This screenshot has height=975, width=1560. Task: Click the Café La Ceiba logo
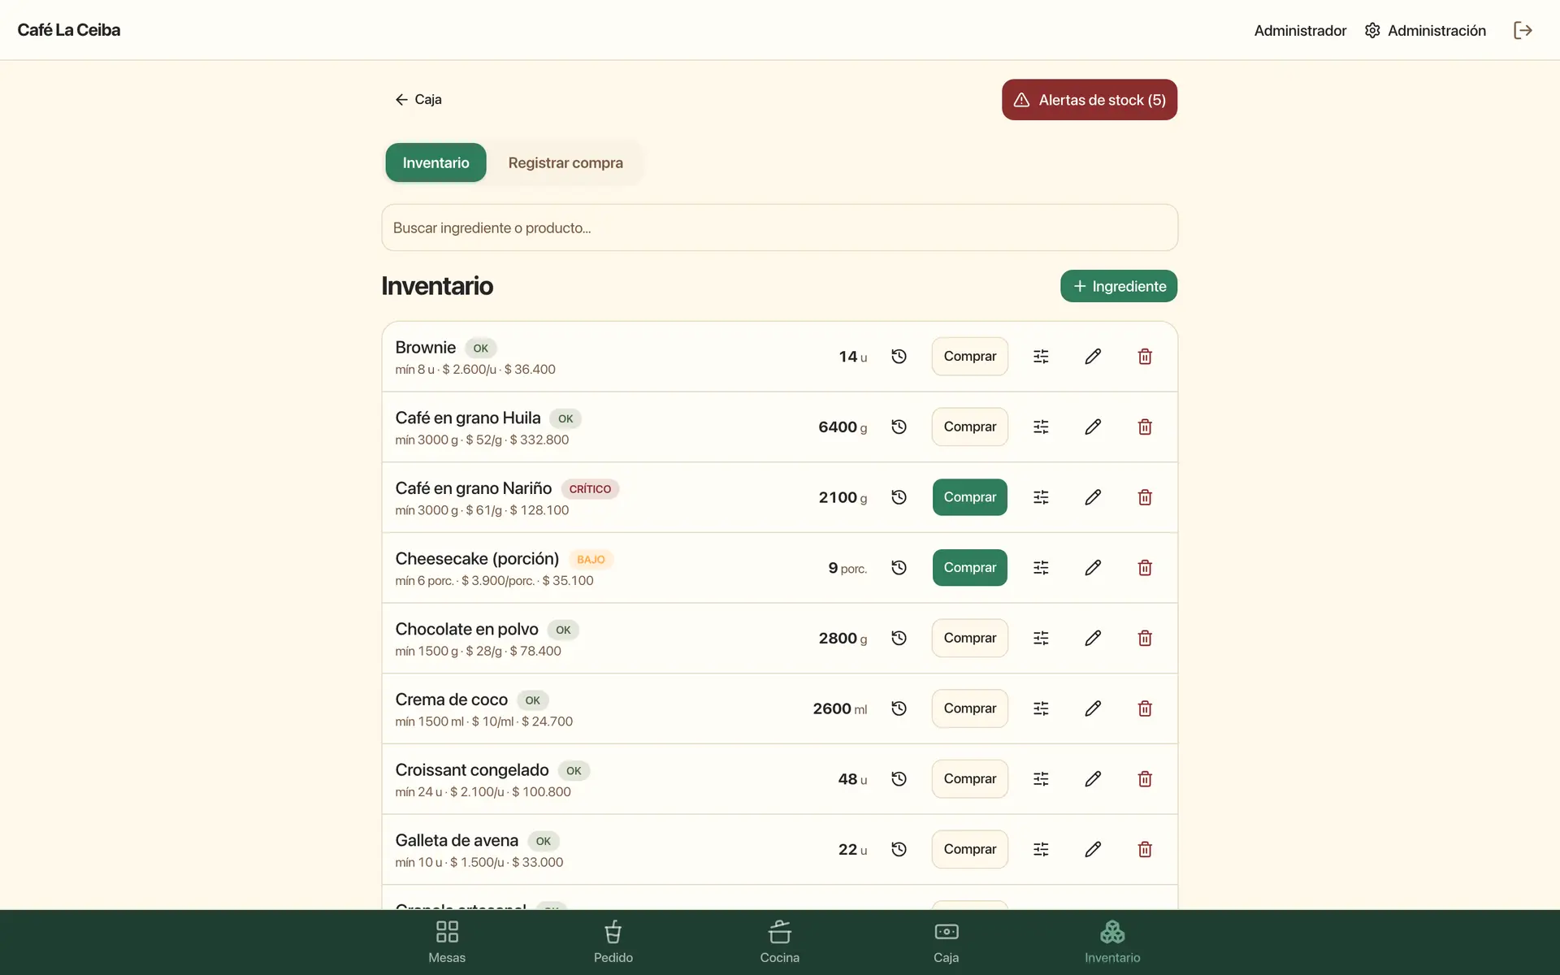[x=69, y=30]
